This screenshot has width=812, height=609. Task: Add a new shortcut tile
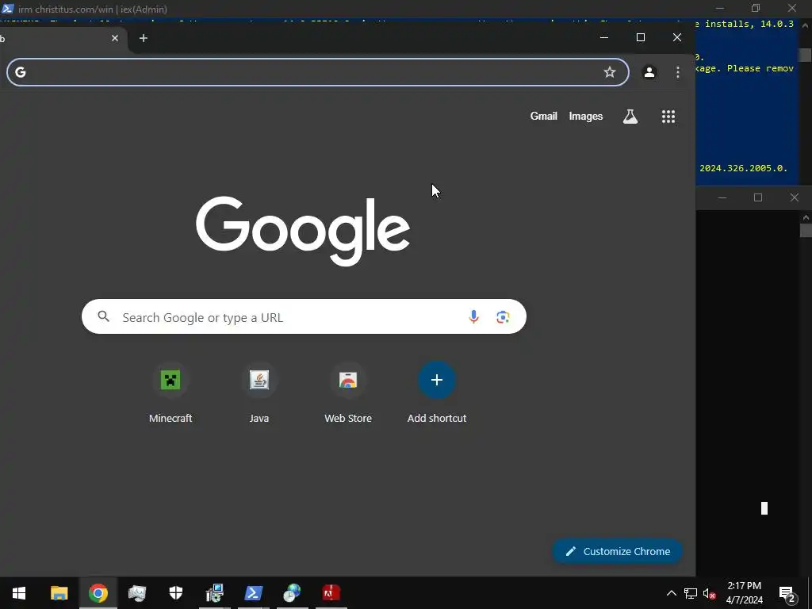pos(437,393)
